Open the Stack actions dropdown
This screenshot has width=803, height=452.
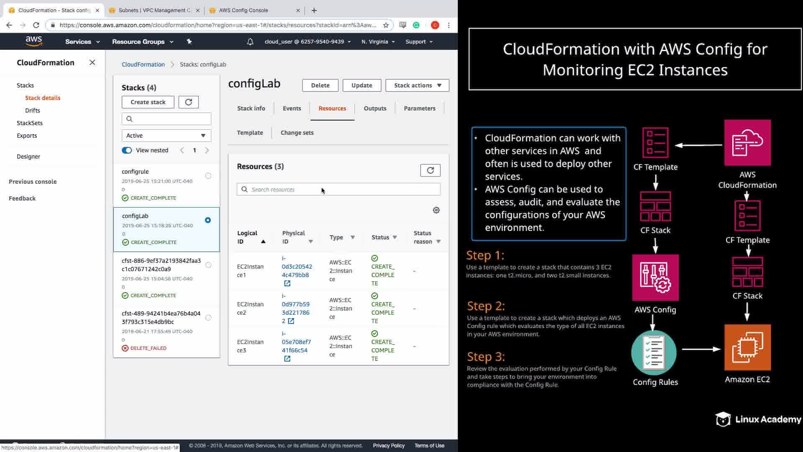pyautogui.click(x=417, y=85)
